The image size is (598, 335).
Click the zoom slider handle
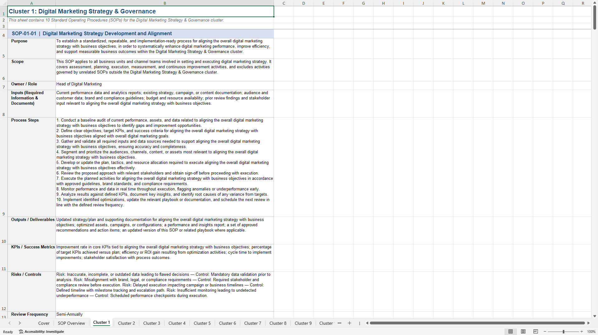tap(563, 332)
